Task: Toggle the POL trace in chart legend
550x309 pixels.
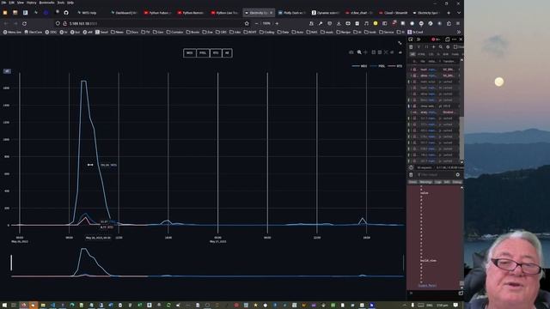Action: [x=378, y=66]
